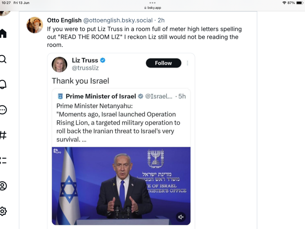Click the @ottoenglish.bsky.social handle
This screenshot has width=305, height=229.
point(117,20)
